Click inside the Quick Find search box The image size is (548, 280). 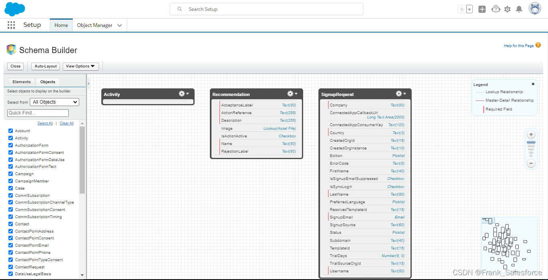37,113
